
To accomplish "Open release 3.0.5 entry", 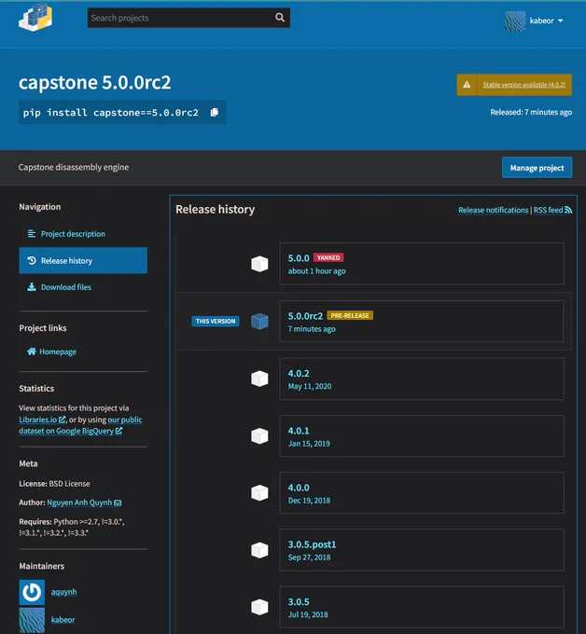I will (x=422, y=607).
